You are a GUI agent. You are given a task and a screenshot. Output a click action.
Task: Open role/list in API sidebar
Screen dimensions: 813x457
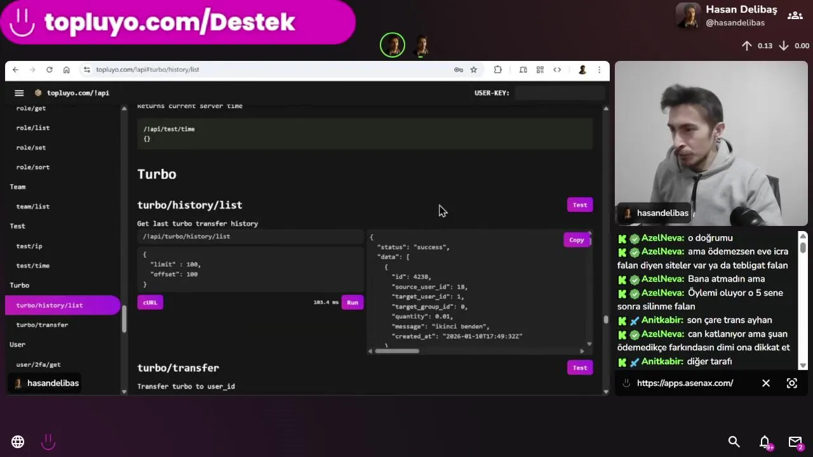(x=33, y=128)
